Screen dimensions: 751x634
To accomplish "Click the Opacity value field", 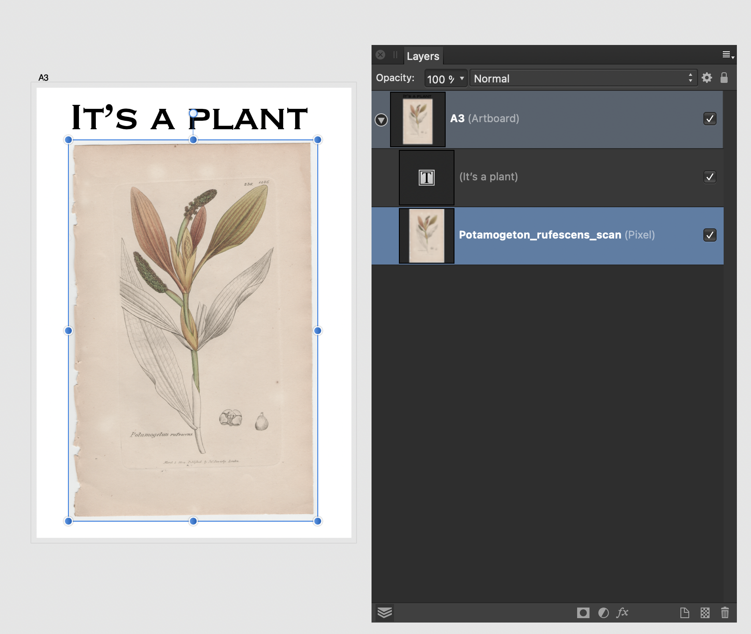I will 441,78.
